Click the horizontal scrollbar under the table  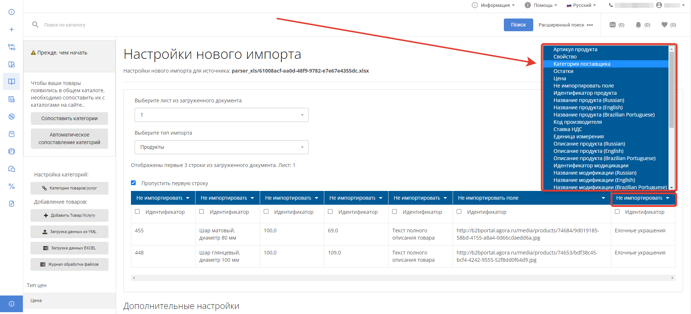point(403,278)
